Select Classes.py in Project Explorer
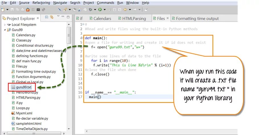Screen dimensions: 259x135 point(21,40)
